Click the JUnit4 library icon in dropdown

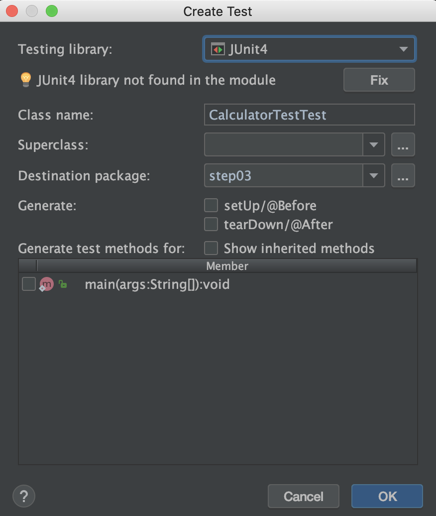coord(218,49)
